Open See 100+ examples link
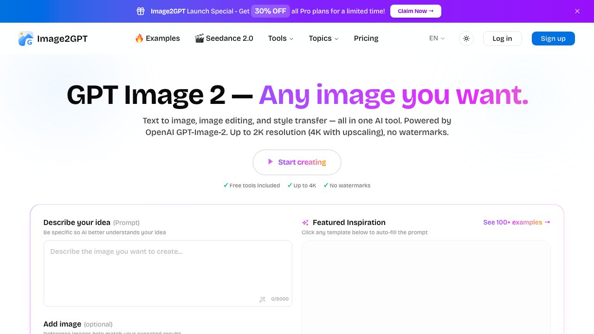Viewport: 594px width, 334px height. tap(517, 222)
